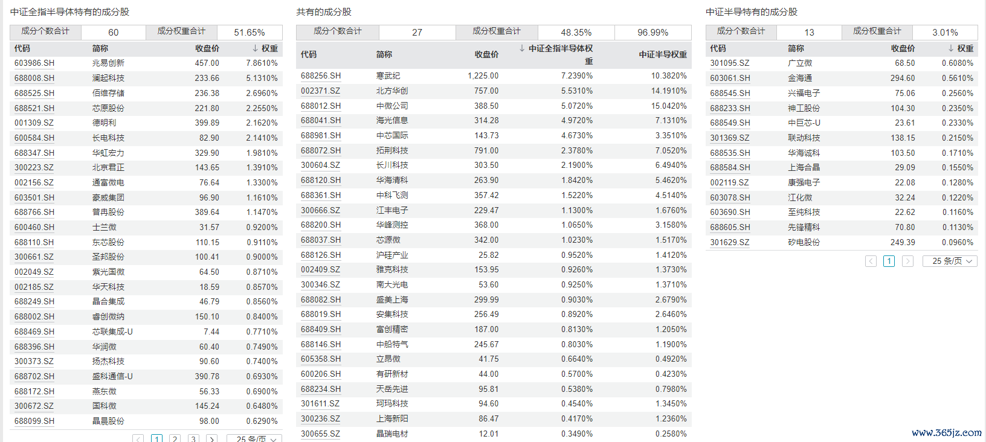
Task: Select the 广立微 name cell
Action: pos(800,63)
